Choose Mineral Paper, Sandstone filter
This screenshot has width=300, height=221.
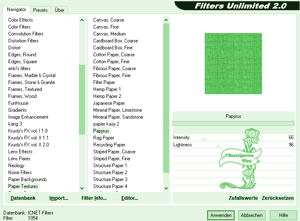118,117
